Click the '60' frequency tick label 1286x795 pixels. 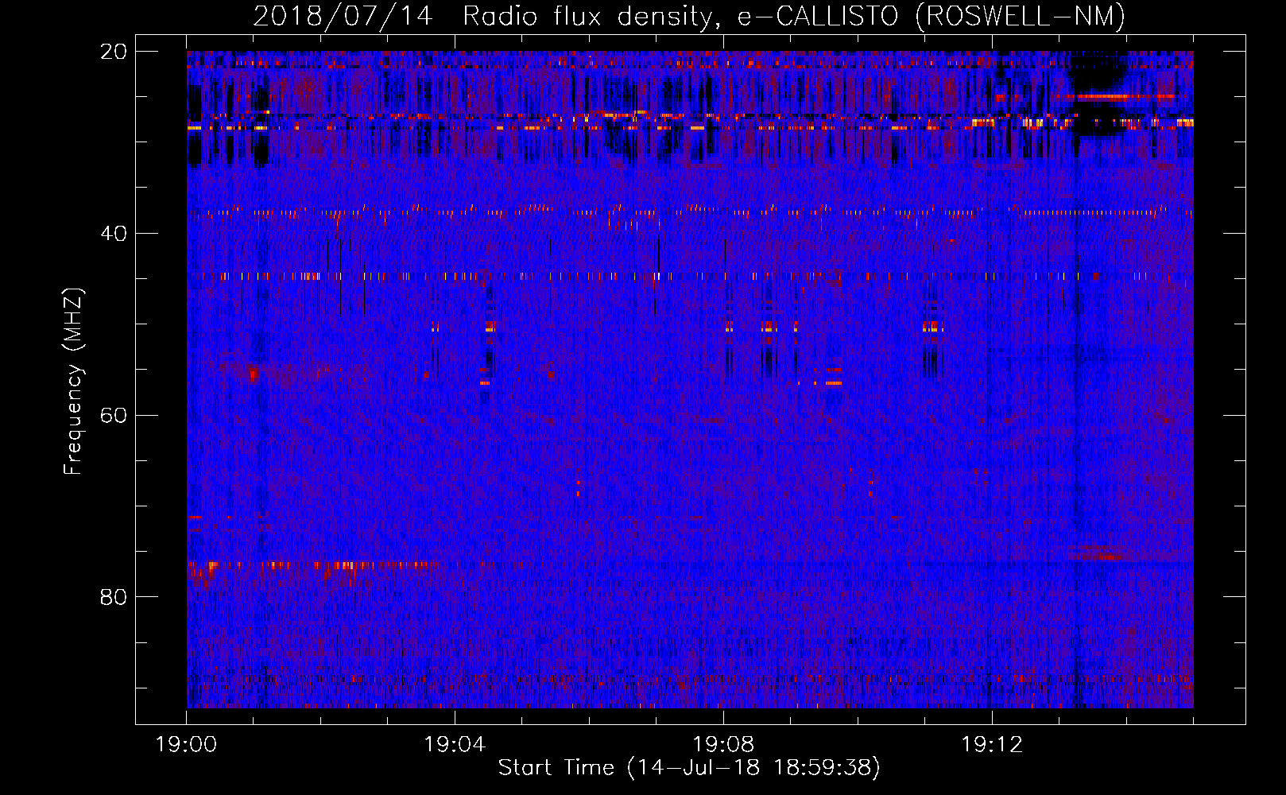(x=114, y=415)
